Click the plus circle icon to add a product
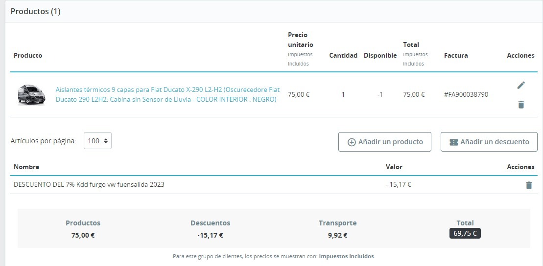 (x=352, y=142)
